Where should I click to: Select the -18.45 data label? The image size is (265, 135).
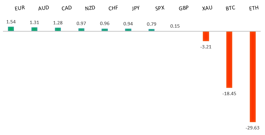pyautogui.click(x=229, y=94)
